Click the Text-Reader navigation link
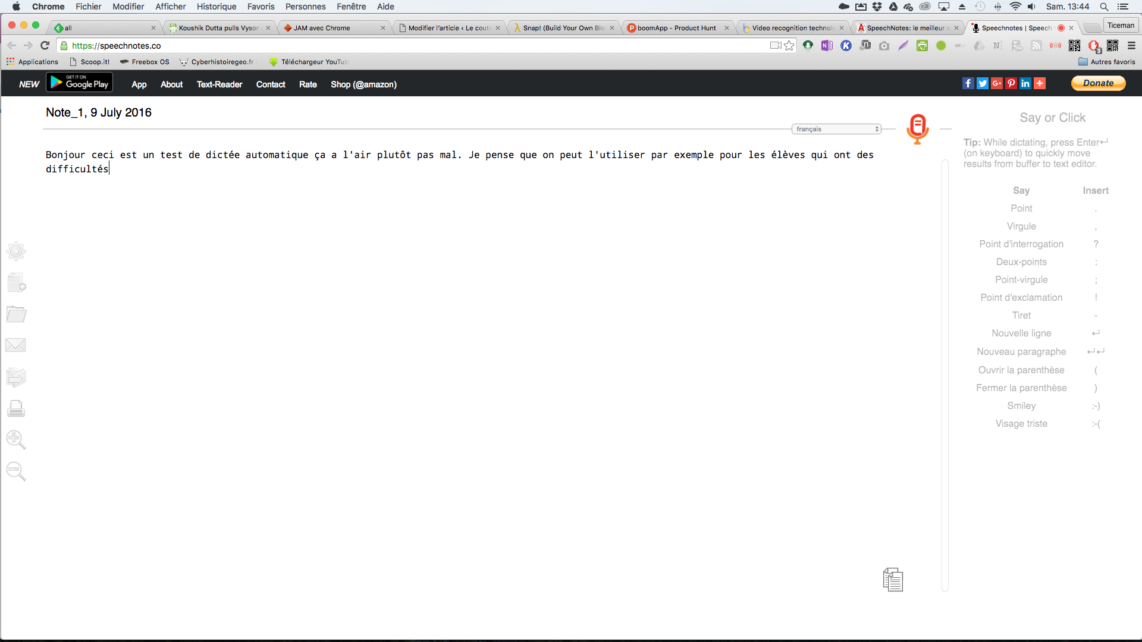The image size is (1142, 642). coord(219,84)
